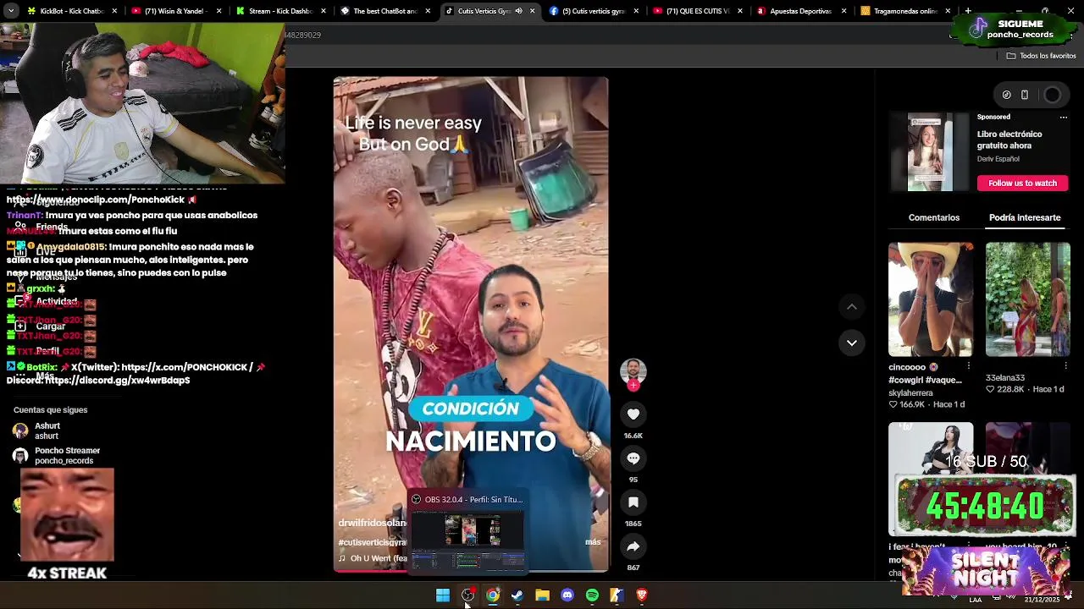1084x609 pixels.
Task: Like the TikTok video with the heart icon
Action: click(x=633, y=414)
